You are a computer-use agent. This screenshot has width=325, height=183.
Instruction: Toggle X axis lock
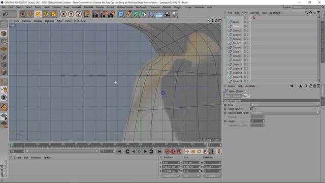[63, 14]
